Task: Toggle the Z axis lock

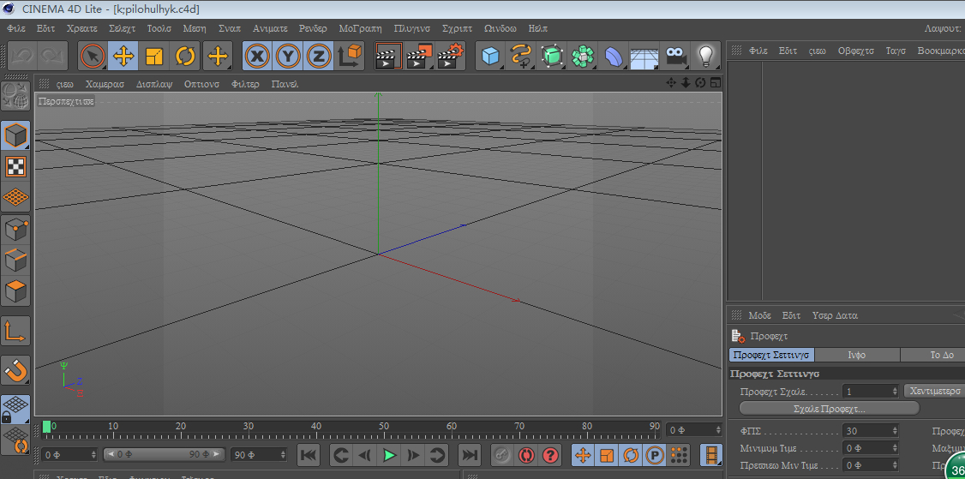Action: pos(319,57)
